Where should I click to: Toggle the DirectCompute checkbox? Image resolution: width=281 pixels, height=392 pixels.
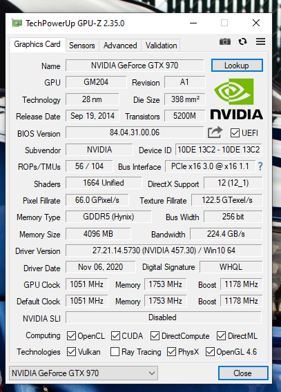(x=155, y=335)
